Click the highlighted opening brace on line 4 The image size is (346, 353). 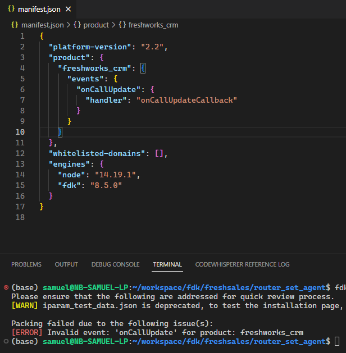[x=143, y=68]
